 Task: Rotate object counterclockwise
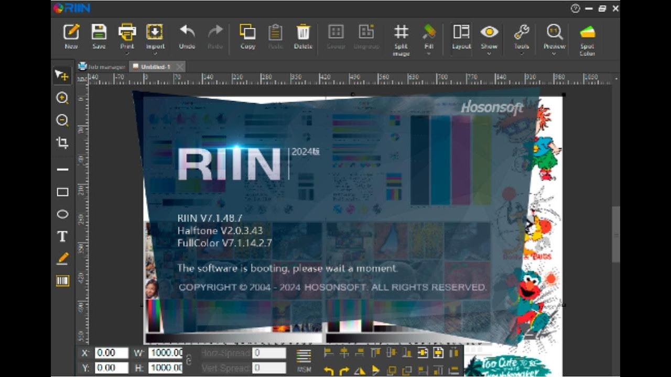[x=329, y=371]
